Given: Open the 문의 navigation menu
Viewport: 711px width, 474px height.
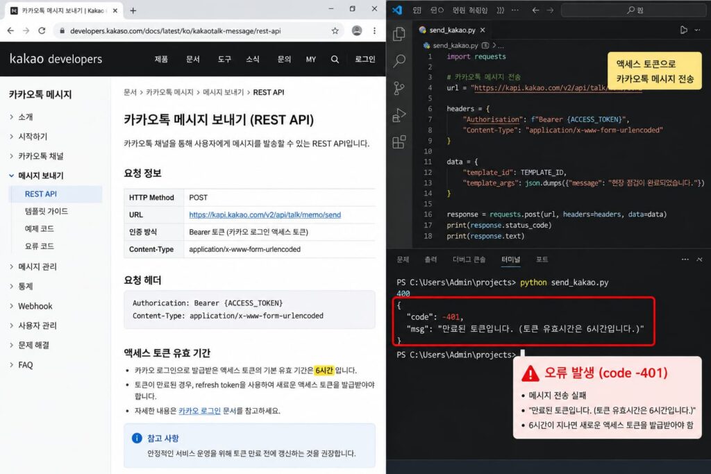Looking at the screenshot, I should pyautogui.click(x=284, y=60).
